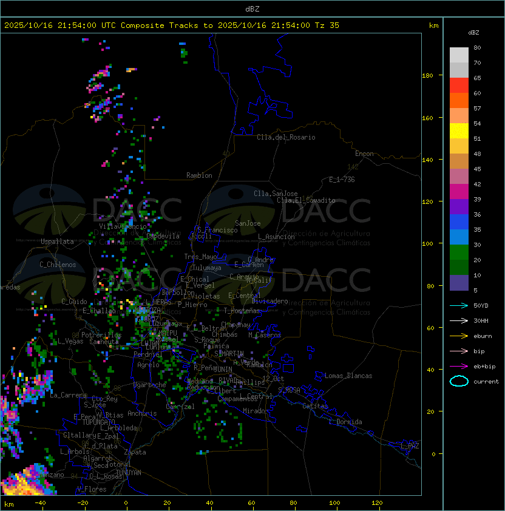Click the 'Carrizal' map label
The image size is (505, 511).
pyautogui.click(x=180, y=407)
